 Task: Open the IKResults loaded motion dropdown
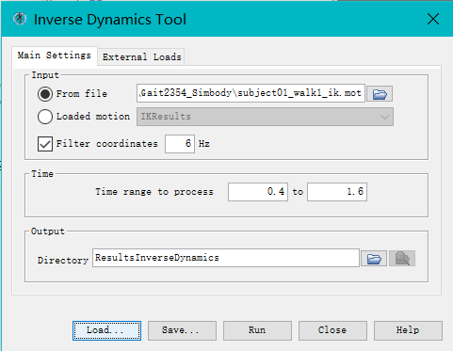click(x=265, y=117)
